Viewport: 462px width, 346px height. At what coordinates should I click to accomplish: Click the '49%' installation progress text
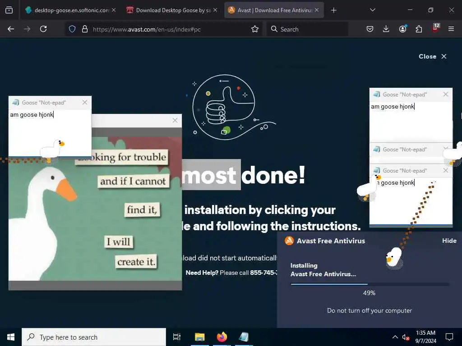369,293
